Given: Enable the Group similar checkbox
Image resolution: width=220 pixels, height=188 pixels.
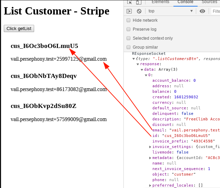Looking at the screenshot, I should pyautogui.click(x=129, y=47).
